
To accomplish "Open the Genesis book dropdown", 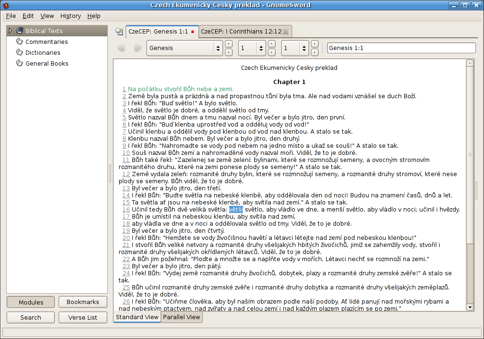I will pyautogui.click(x=185, y=48).
